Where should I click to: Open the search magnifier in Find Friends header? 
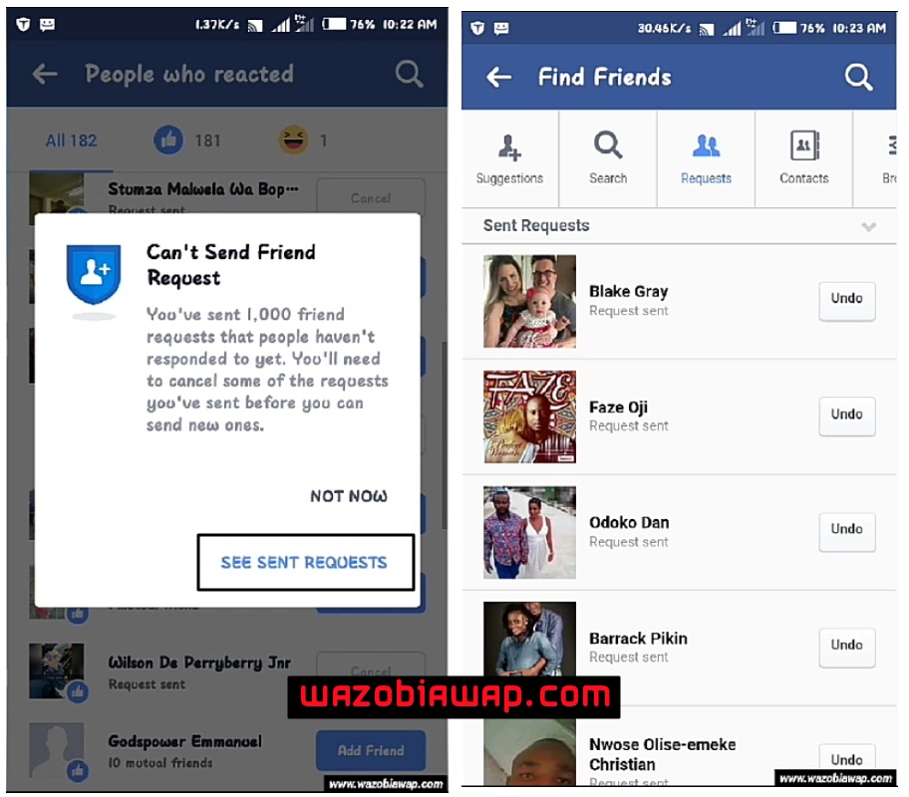coord(858,77)
